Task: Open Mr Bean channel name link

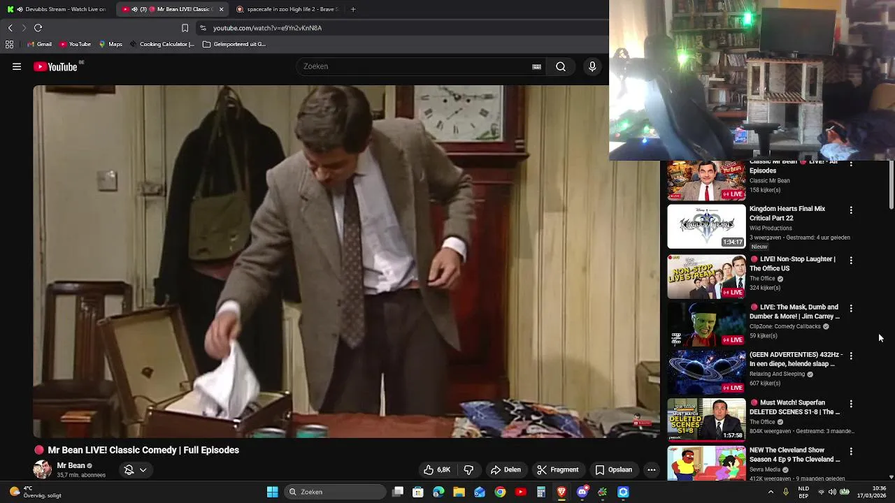Action: click(71, 465)
